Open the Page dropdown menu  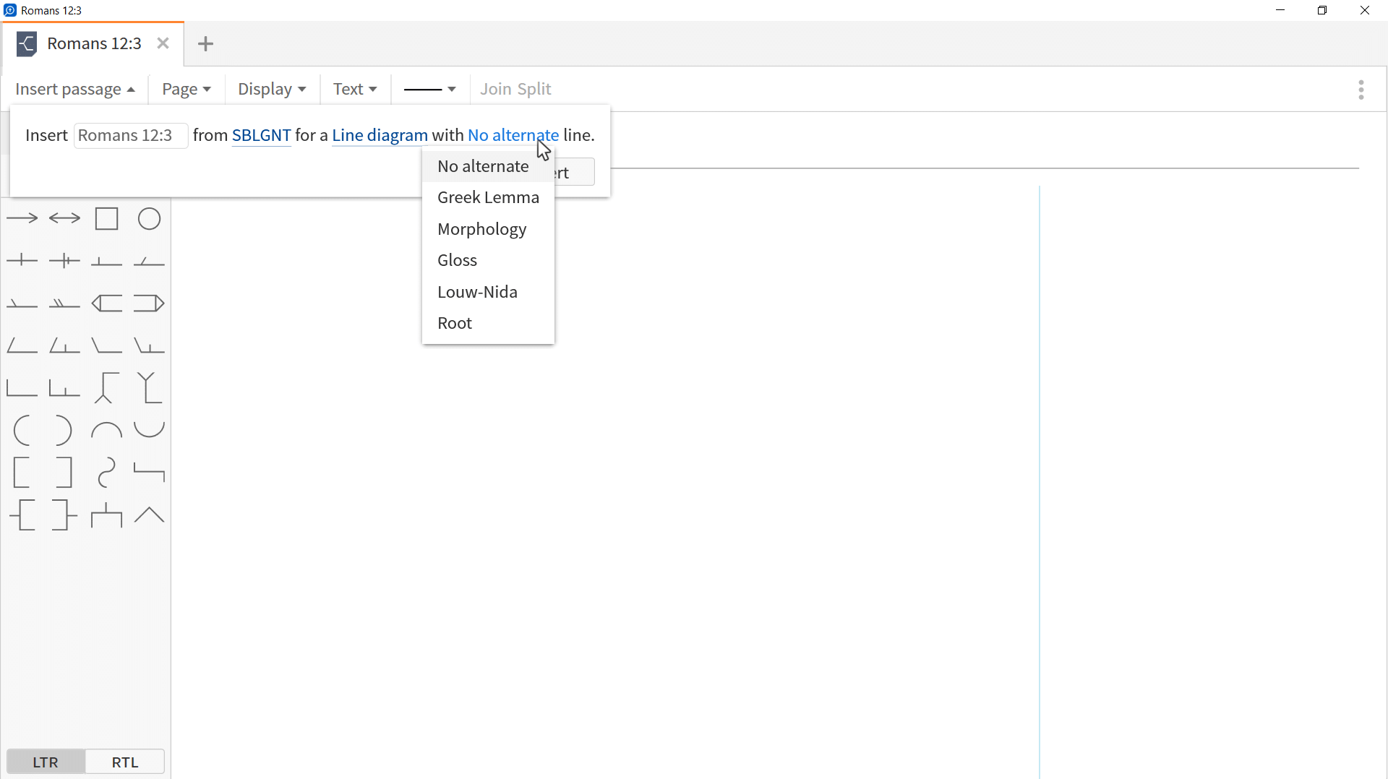[x=186, y=89]
